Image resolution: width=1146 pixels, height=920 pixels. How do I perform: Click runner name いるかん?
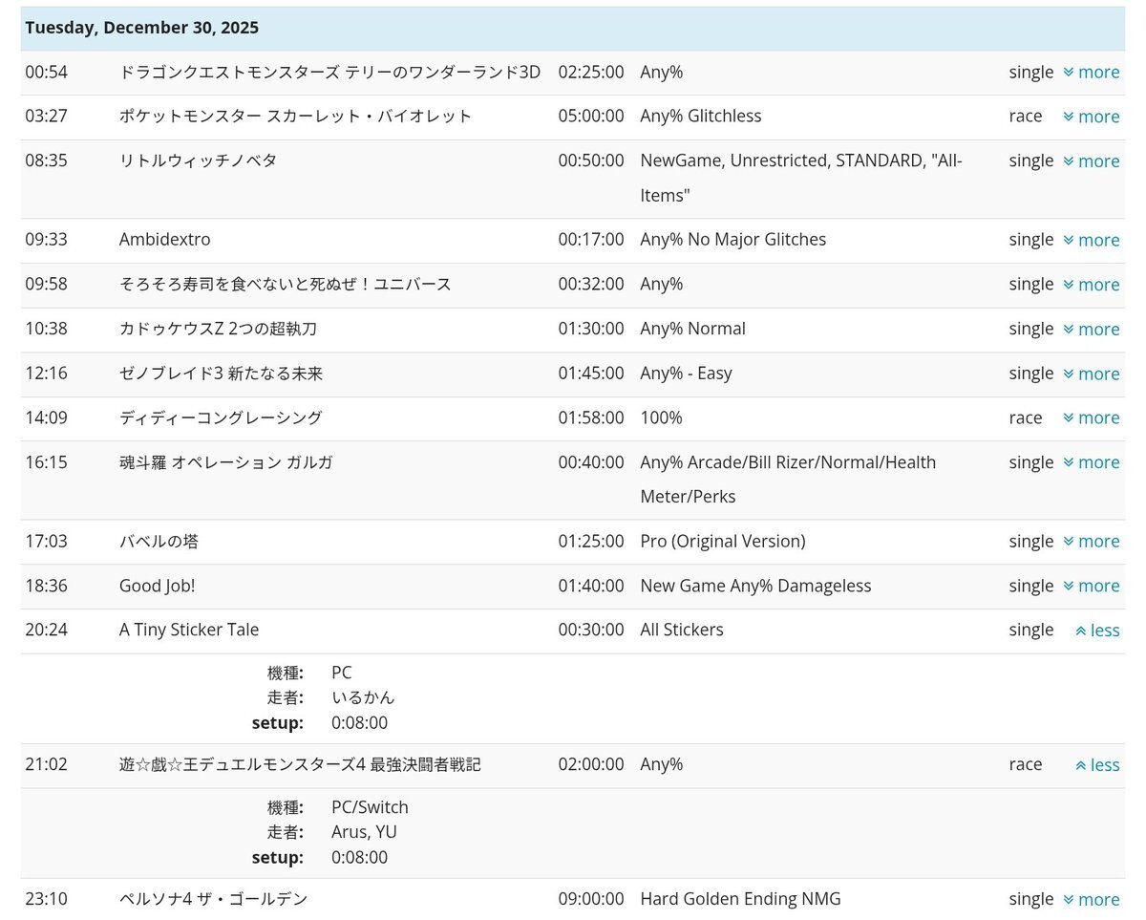(363, 697)
